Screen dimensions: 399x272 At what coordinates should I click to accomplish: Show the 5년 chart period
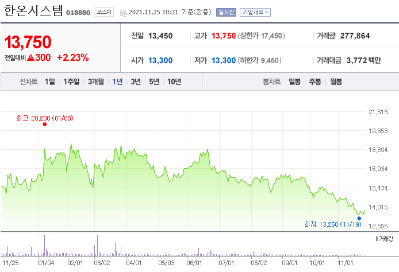[154, 82]
